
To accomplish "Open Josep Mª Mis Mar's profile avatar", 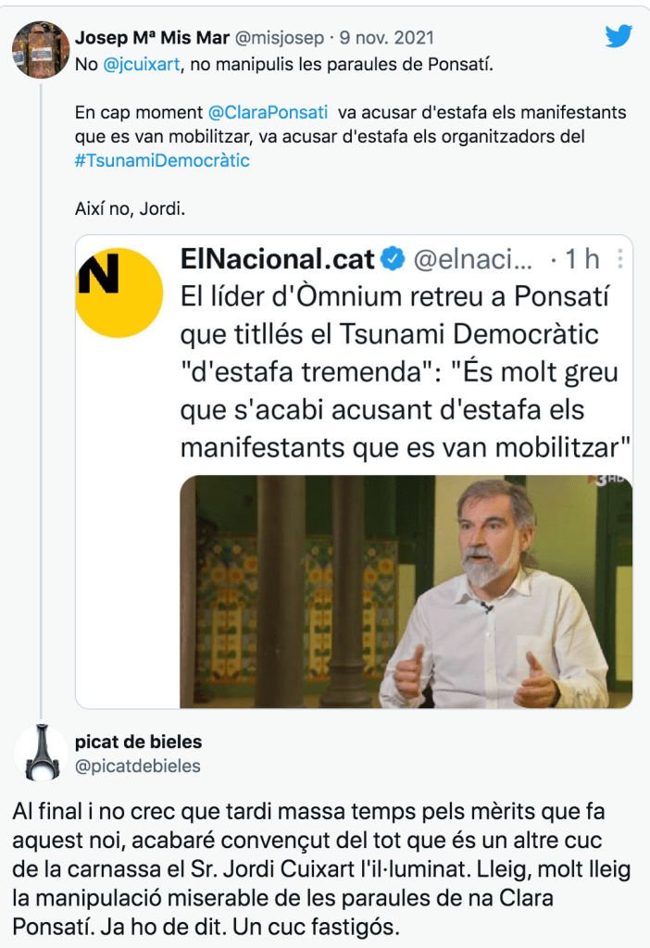I will (x=41, y=49).
